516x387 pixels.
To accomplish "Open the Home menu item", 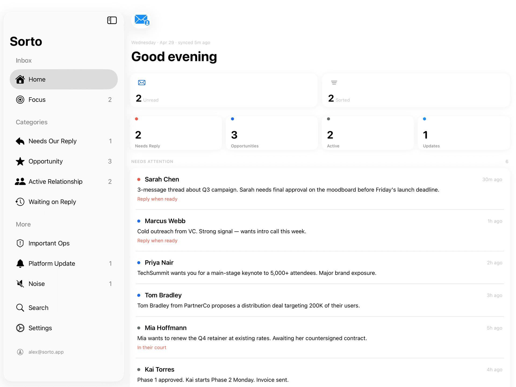I will [x=64, y=79].
